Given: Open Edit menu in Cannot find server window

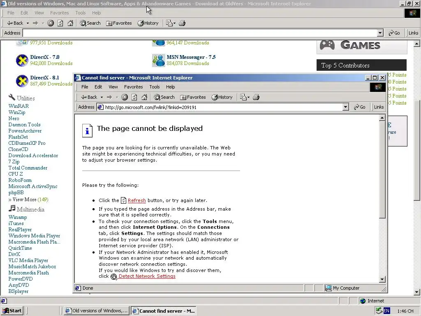Looking at the screenshot, I should pyautogui.click(x=98, y=87).
